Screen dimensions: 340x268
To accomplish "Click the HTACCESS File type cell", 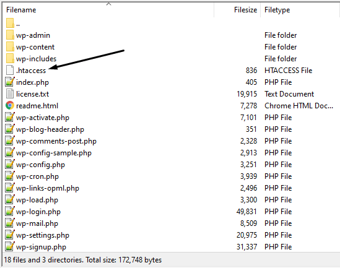I will (x=288, y=71).
